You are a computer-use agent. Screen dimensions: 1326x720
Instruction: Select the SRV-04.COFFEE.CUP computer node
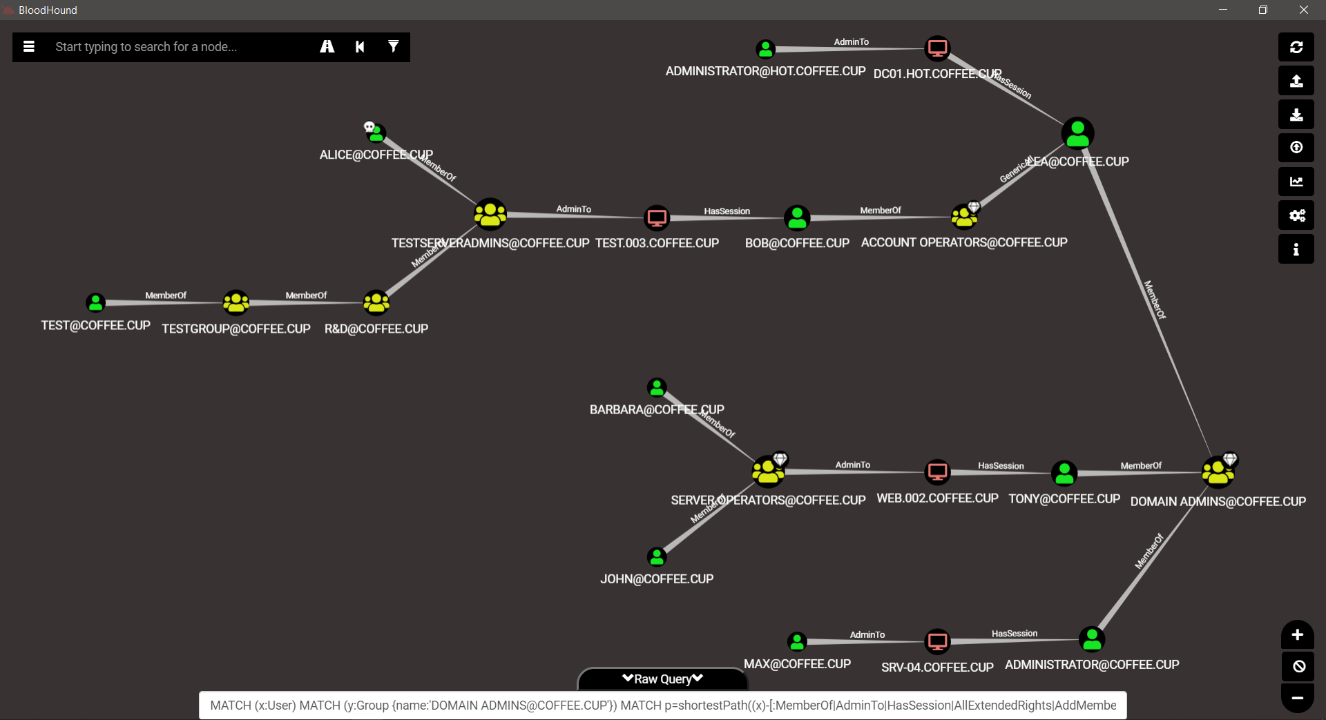click(x=937, y=642)
